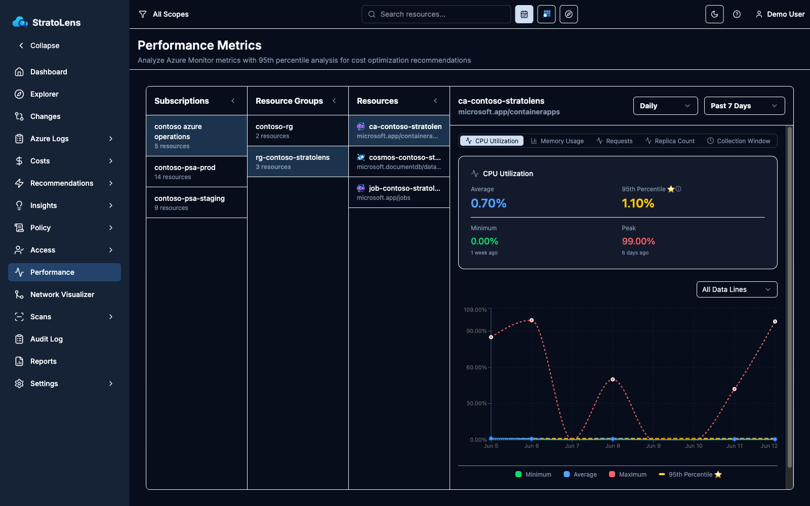This screenshot has height=506, width=810.
Task: Select the CPU Utilization tab
Action: point(492,141)
